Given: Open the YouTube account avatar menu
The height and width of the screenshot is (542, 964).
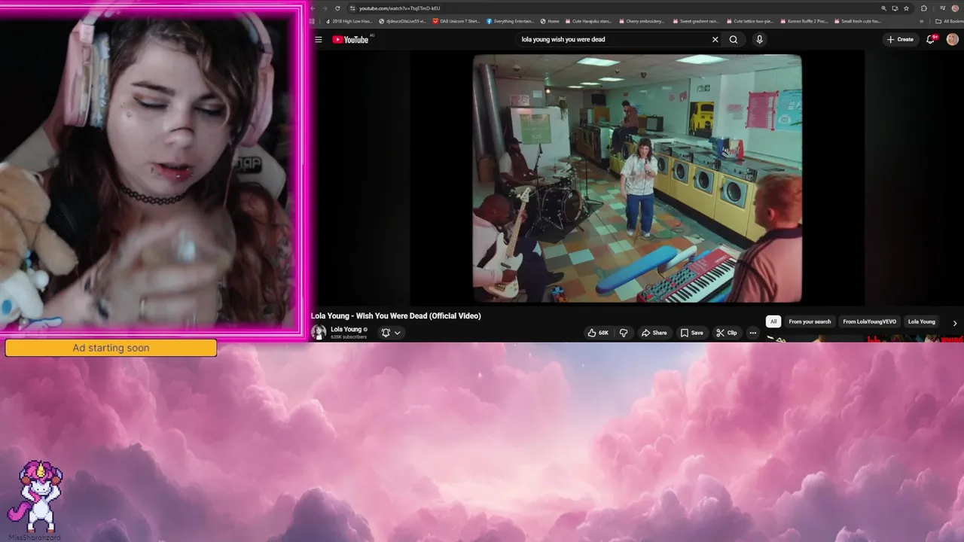Looking at the screenshot, I should (x=953, y=39).
